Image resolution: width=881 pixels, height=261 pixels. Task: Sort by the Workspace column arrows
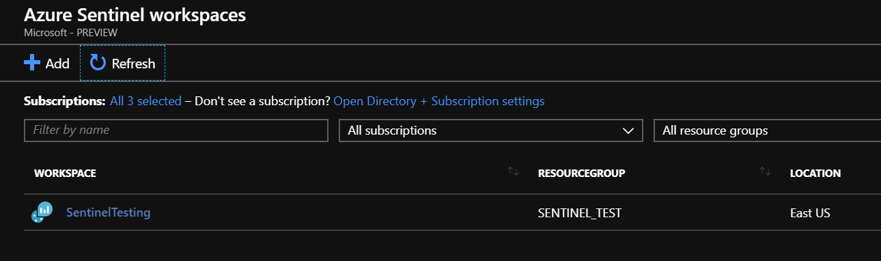click(514, 171)
